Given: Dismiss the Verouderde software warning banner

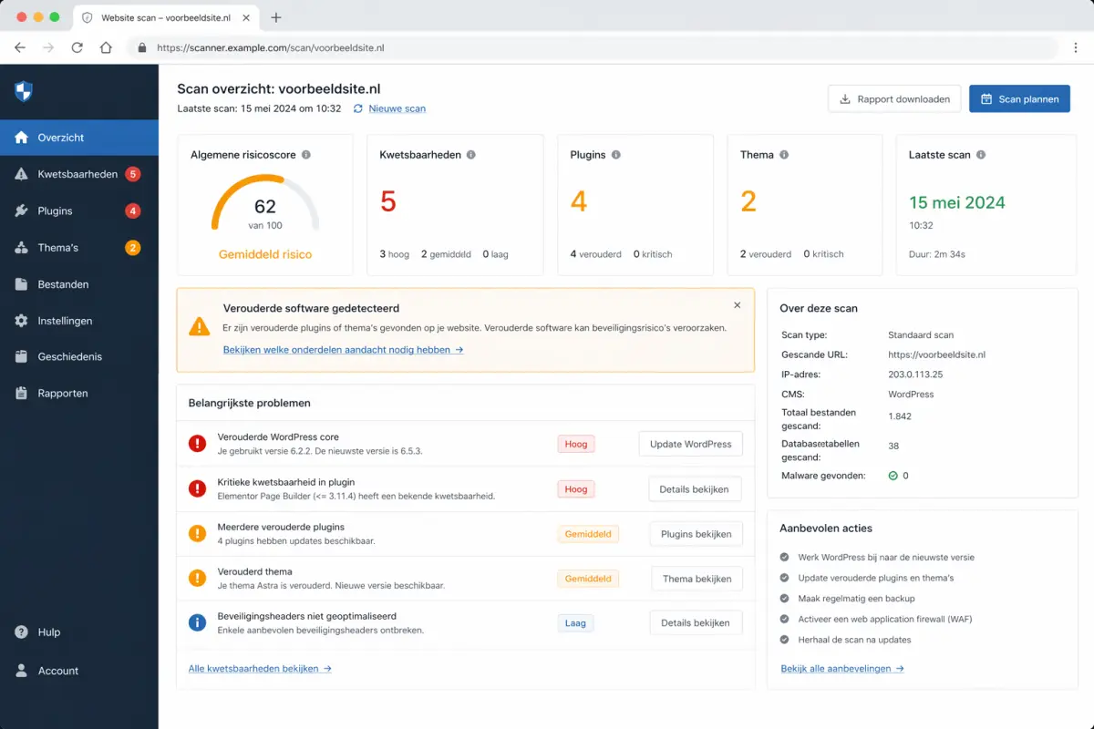Looking at the screenshot, I should click(738, 305).
